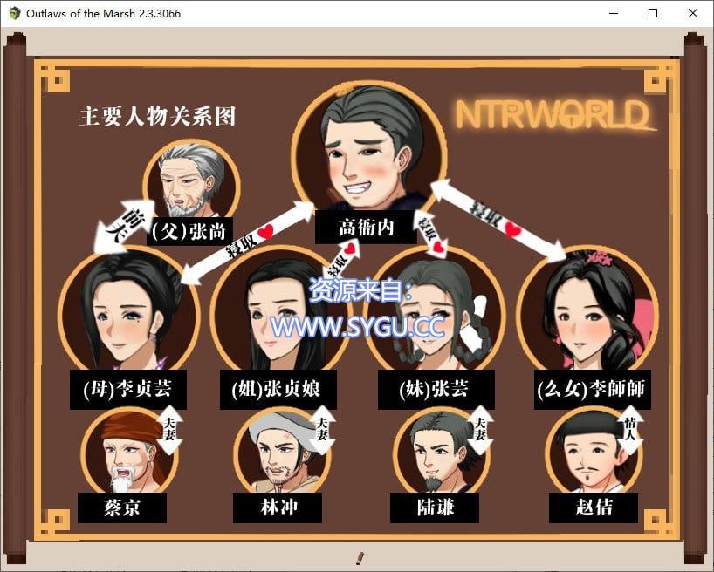
Task: Select the 林冲 portrait
Action: tap(281, 451)
